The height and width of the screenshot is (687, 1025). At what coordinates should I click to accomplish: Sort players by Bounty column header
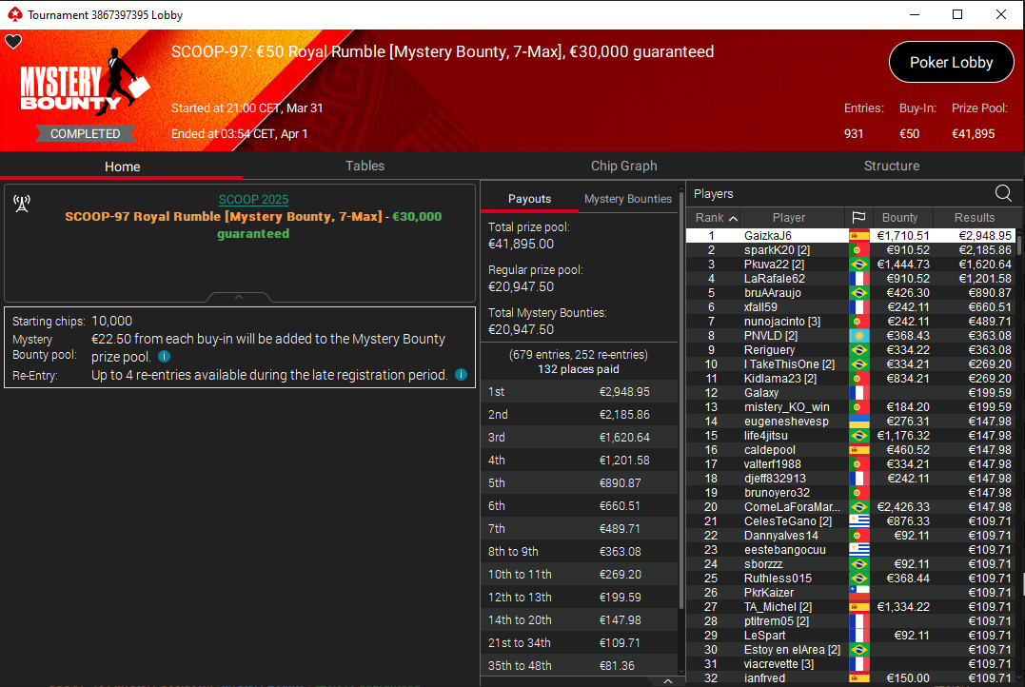click(900, 218)
